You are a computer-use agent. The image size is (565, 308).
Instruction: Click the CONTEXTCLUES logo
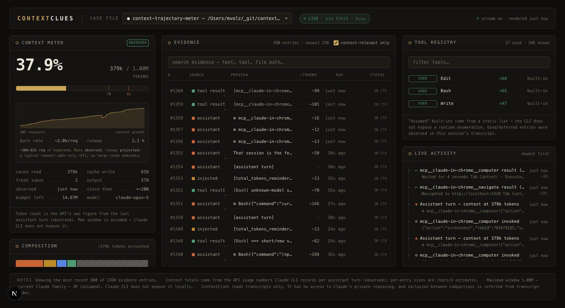click(45, 18)
